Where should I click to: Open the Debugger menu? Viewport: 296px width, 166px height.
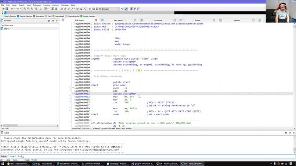click(x=37, y=5)
